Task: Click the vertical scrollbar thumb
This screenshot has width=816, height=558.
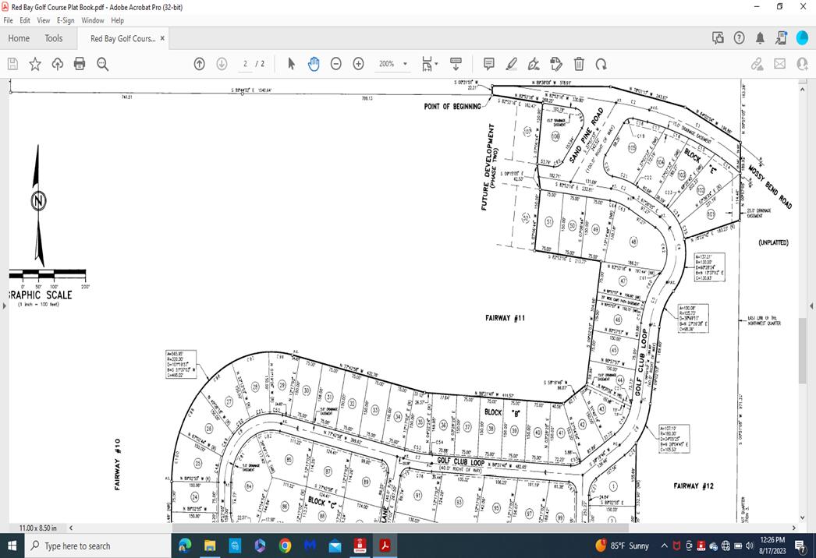Action: (803, 350)
